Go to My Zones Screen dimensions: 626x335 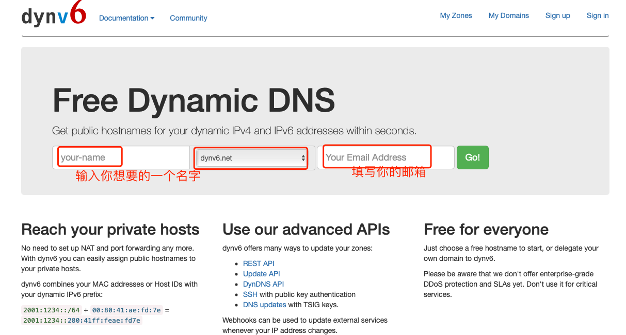click(x=456, y=15)
